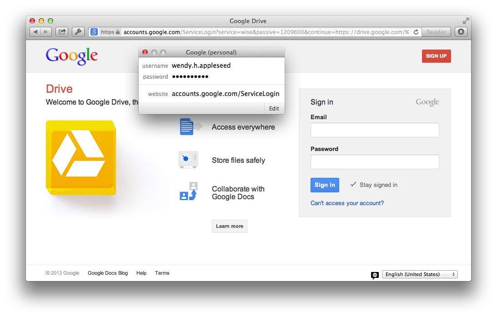The width and height of the screenshot is (497, 317).
Task: Enter full screen using the corner arrows
Action: coord(466,21)
